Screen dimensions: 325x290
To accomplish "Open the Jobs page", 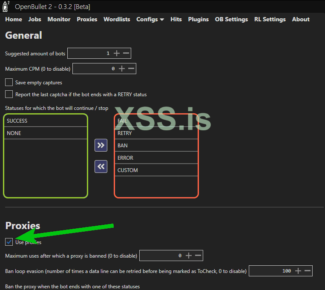I will coord(35,19).
